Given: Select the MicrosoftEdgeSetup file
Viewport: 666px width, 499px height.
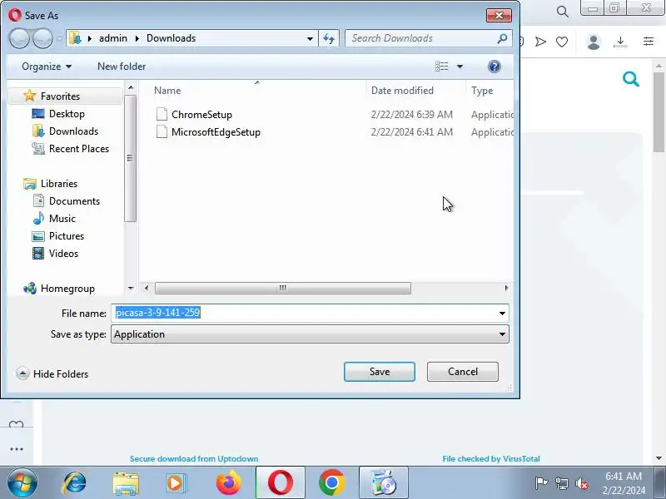Looking at the screenshot, I should coord(216,132).
